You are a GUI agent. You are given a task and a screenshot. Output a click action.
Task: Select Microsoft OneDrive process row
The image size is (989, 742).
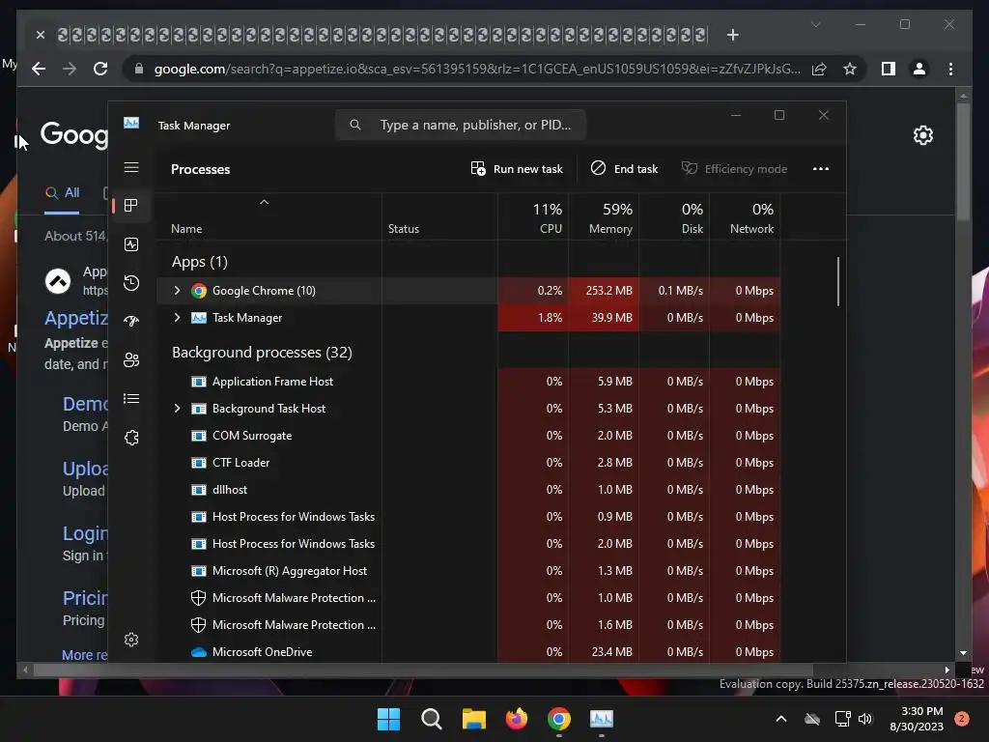(468, 652)
